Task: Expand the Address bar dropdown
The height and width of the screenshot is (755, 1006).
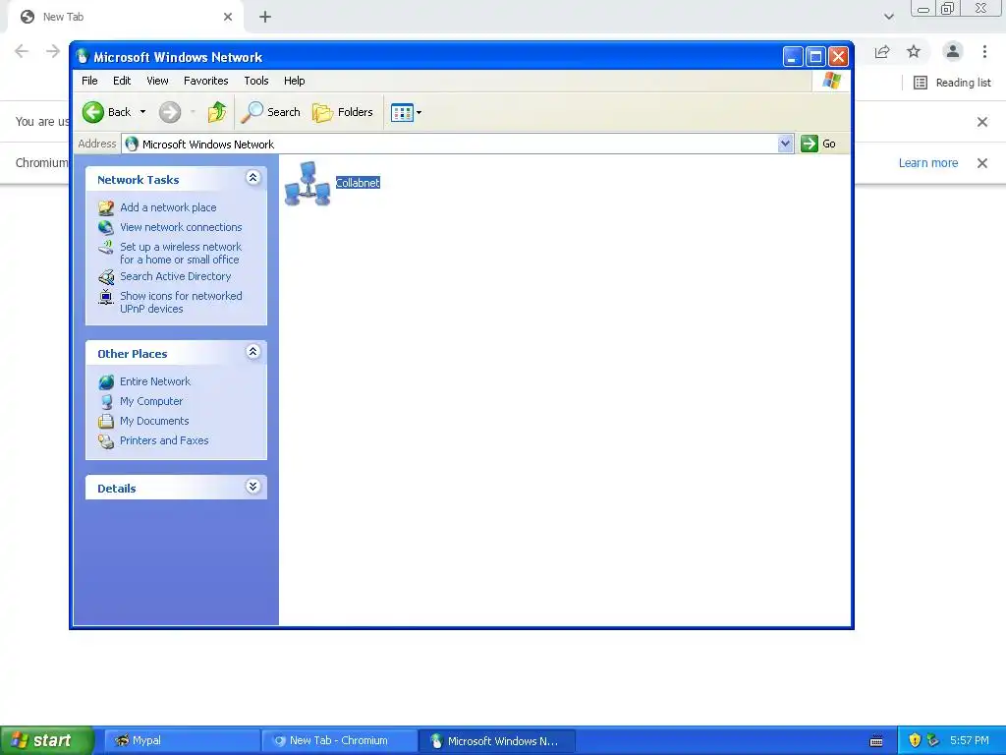Action: tap(785, 144)
